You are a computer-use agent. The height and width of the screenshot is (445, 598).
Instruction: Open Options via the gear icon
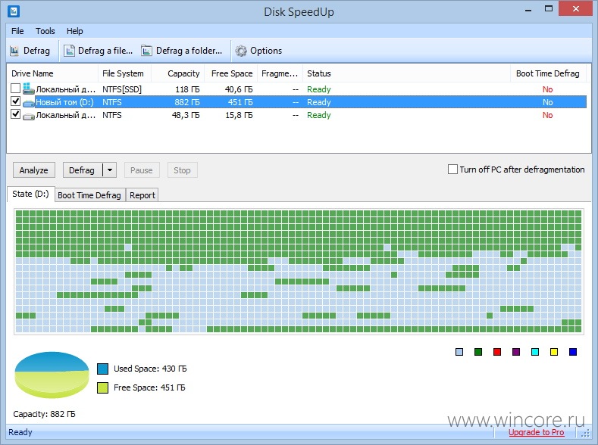tap(241, 51)
